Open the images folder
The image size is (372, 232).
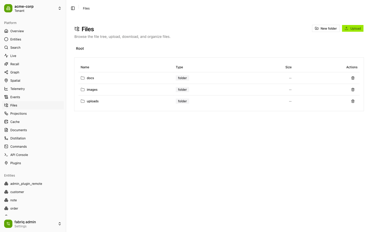[92, 89]
